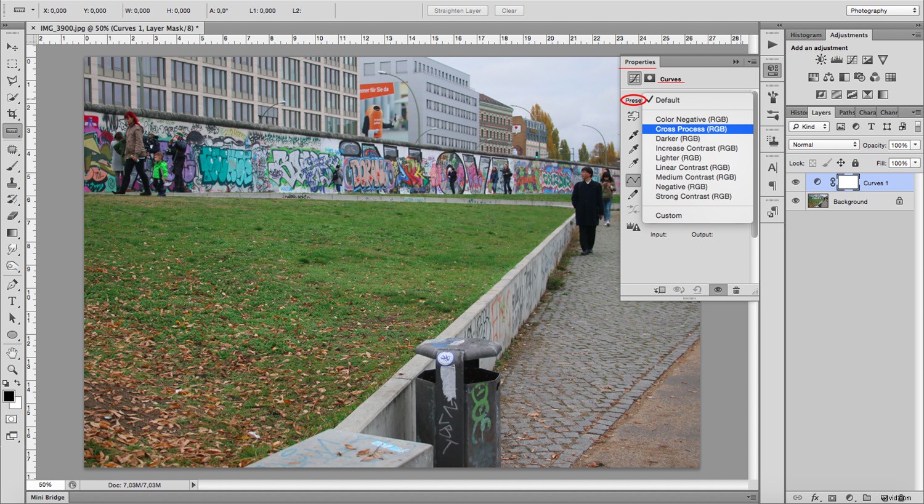Select the Crop tool
This screenshot has width=924, height=504.
(x=12, y=113)
